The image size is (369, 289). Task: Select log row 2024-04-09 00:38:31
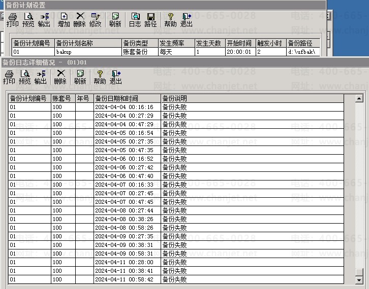(176, 245)
